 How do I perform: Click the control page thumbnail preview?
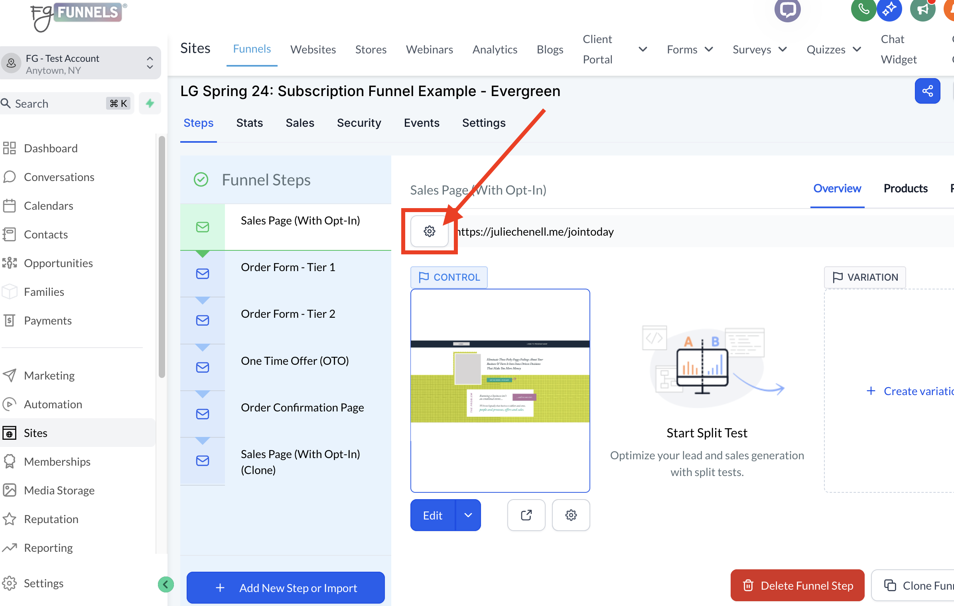500,391
